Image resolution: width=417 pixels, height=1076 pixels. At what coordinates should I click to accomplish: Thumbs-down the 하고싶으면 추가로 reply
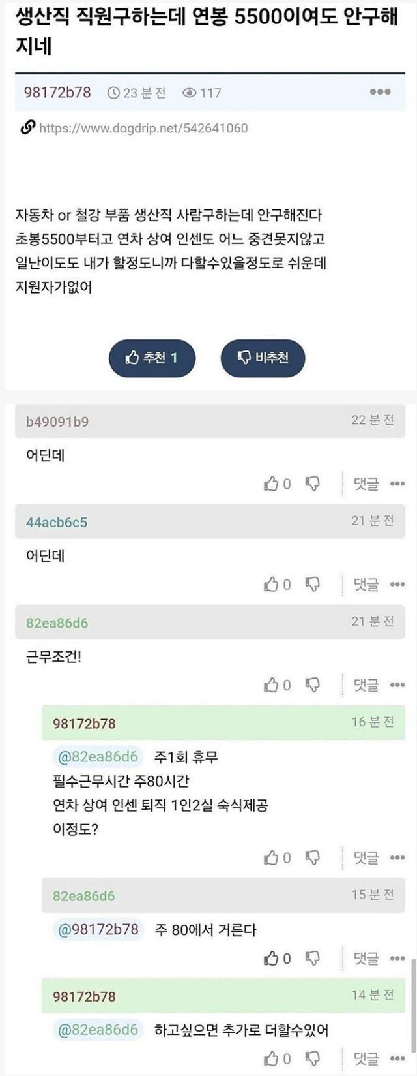[x=313, y=1058]
